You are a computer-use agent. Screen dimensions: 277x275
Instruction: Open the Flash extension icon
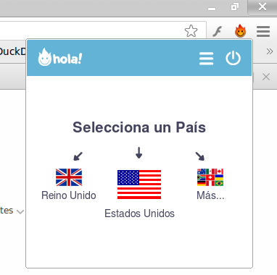[217, 31]
